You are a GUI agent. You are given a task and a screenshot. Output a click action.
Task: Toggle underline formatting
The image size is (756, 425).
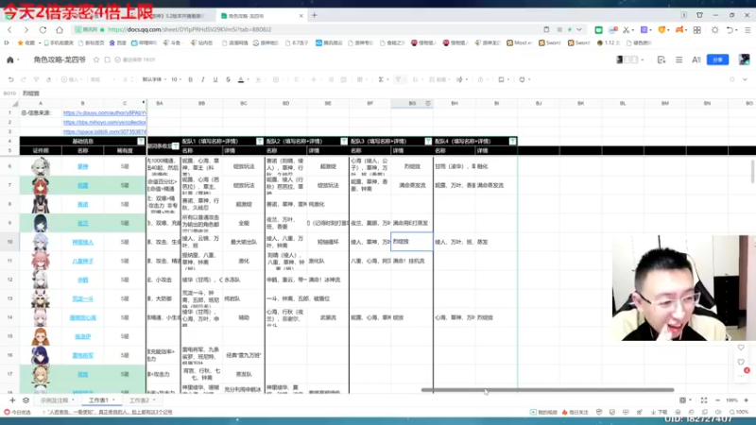pos(215,79)
